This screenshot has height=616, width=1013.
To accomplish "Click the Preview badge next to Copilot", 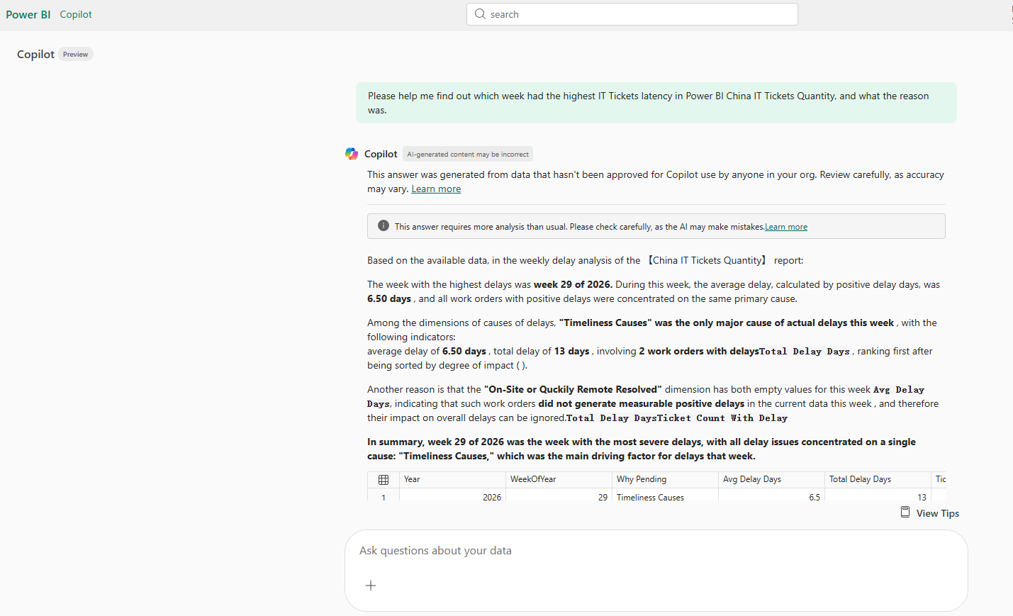I will click(x=75, y=55).
